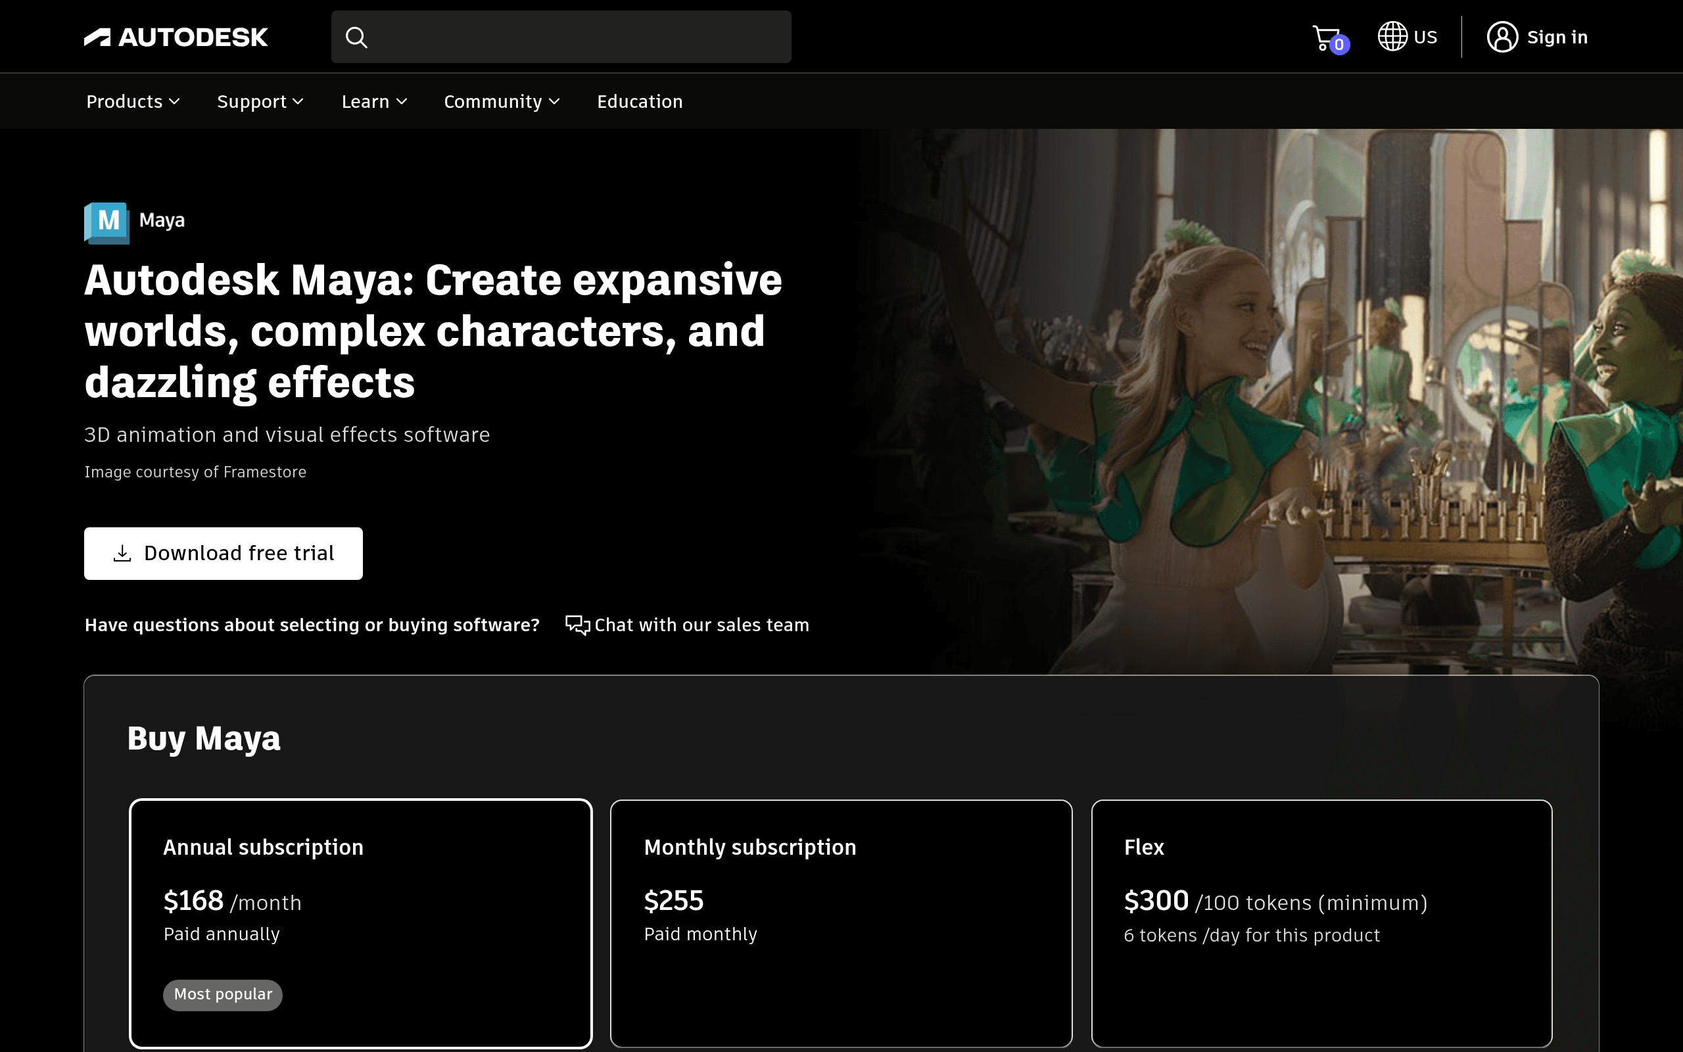Click the user profile icon
This screenshot has height=1052, width=1683.
1502,37
